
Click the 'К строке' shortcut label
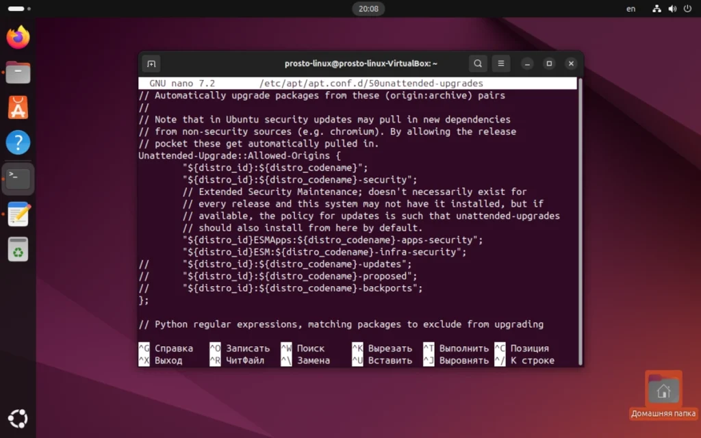(533, 361)
